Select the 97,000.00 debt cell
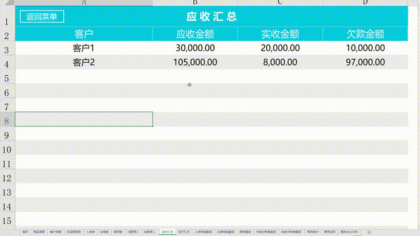Screen dimensions: 420x236 click(365, 62)
